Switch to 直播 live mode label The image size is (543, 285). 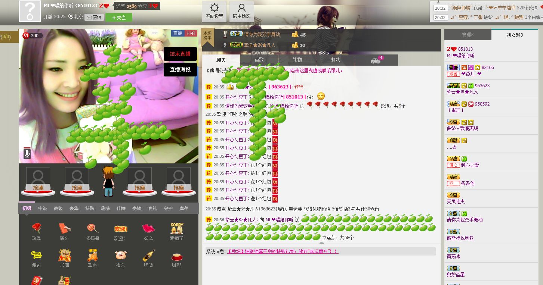tap(178, 33)
